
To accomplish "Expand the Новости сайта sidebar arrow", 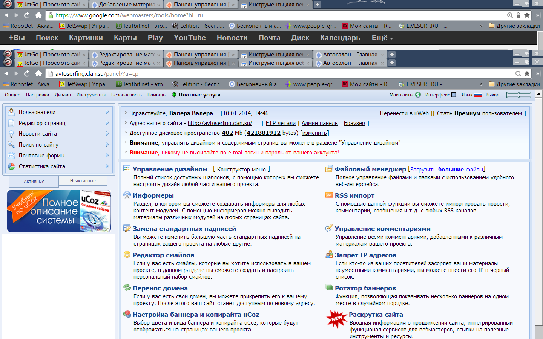I will point(107,134).
